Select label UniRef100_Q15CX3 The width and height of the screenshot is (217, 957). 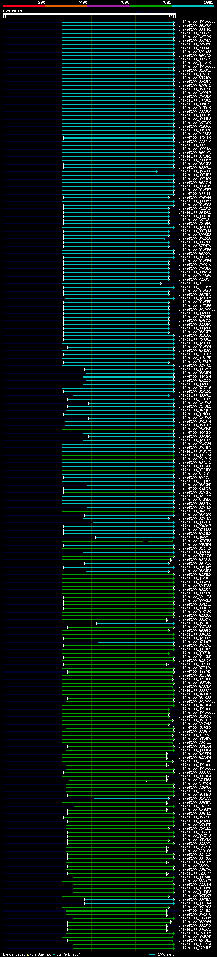(195, 74)
